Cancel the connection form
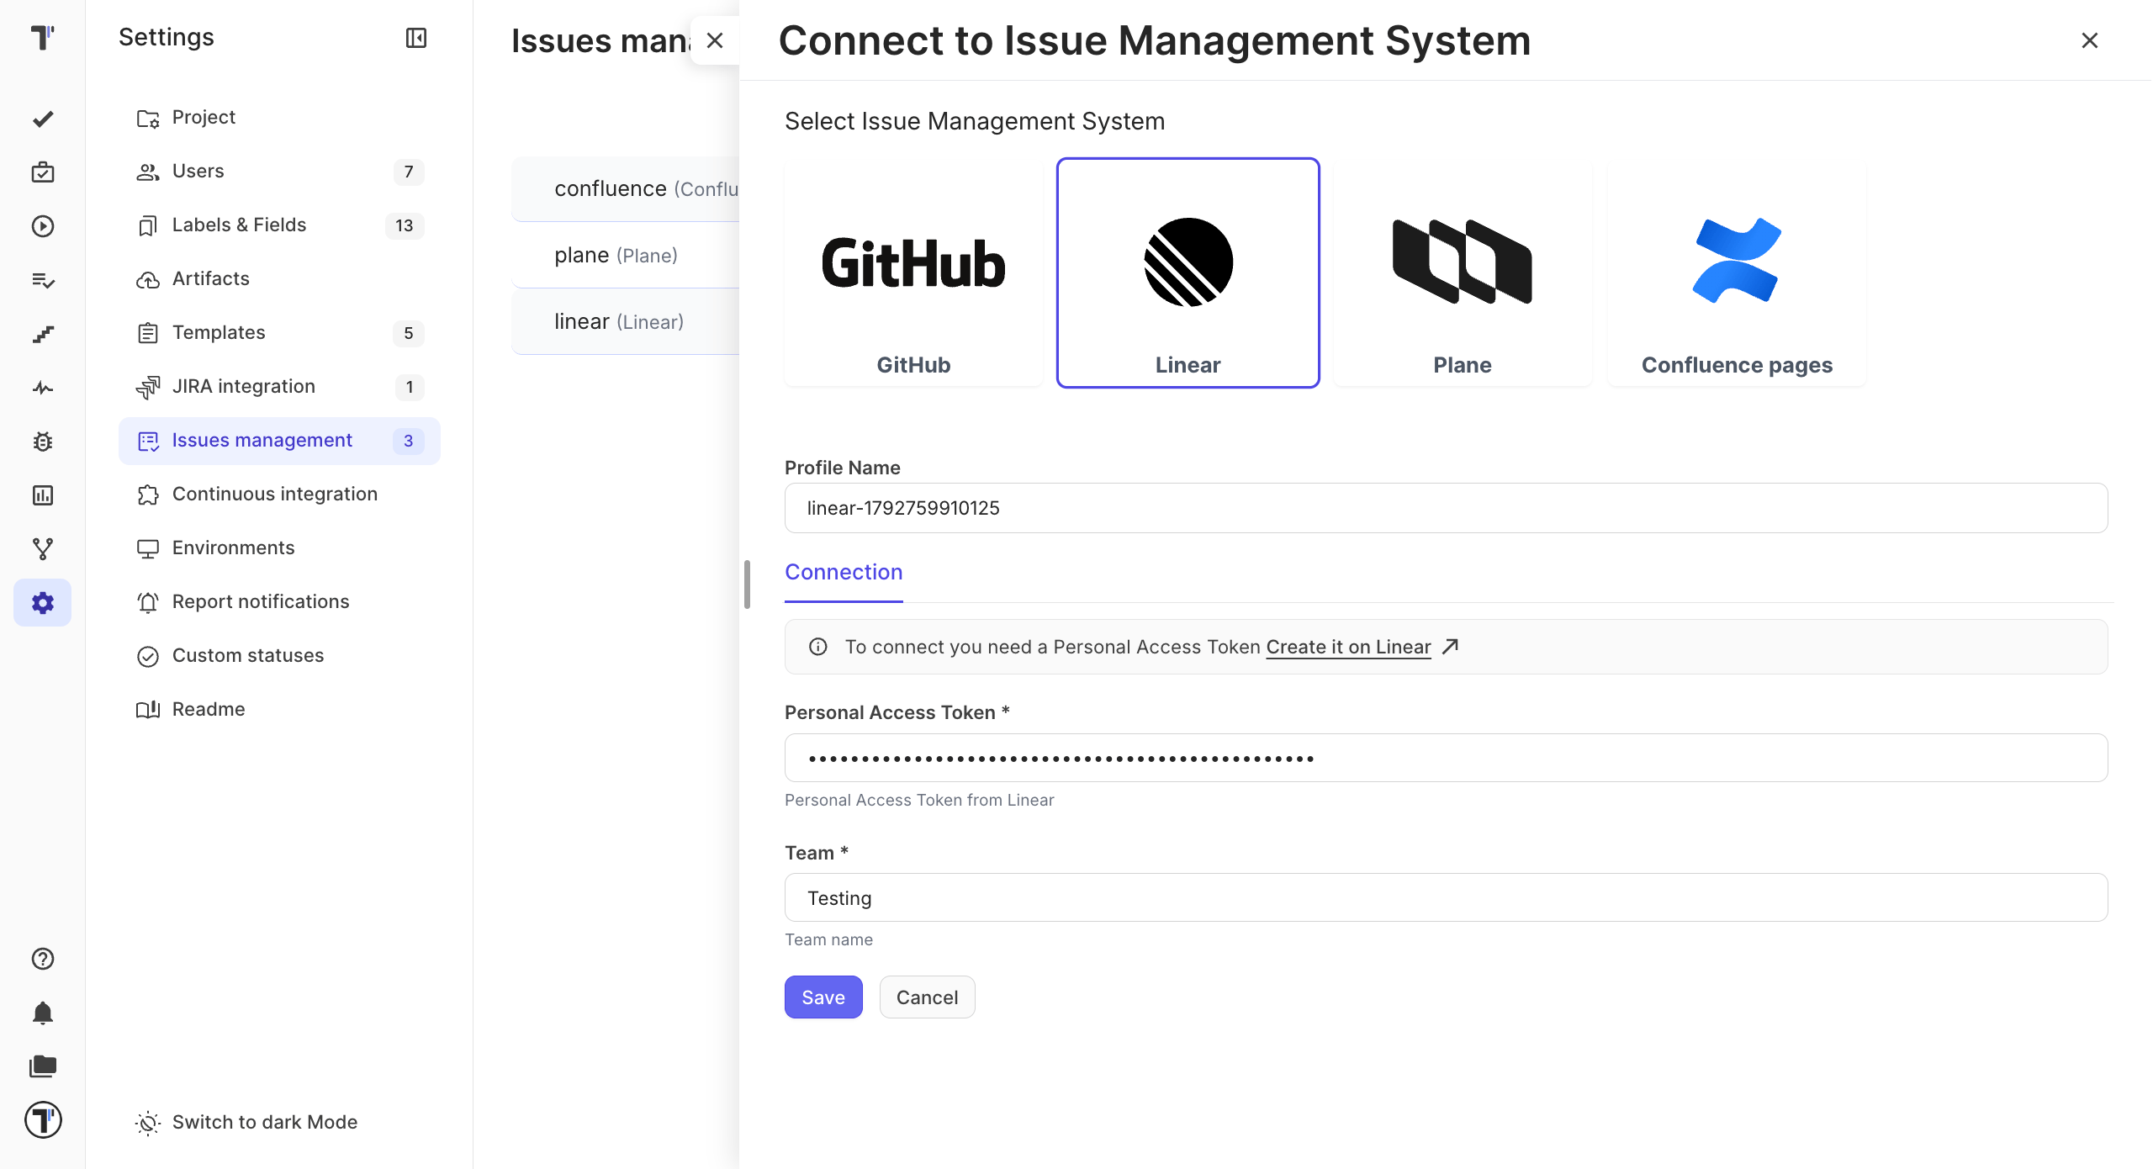The width and height of the screenshot is (2153, 1169). (x=927, y=997)
